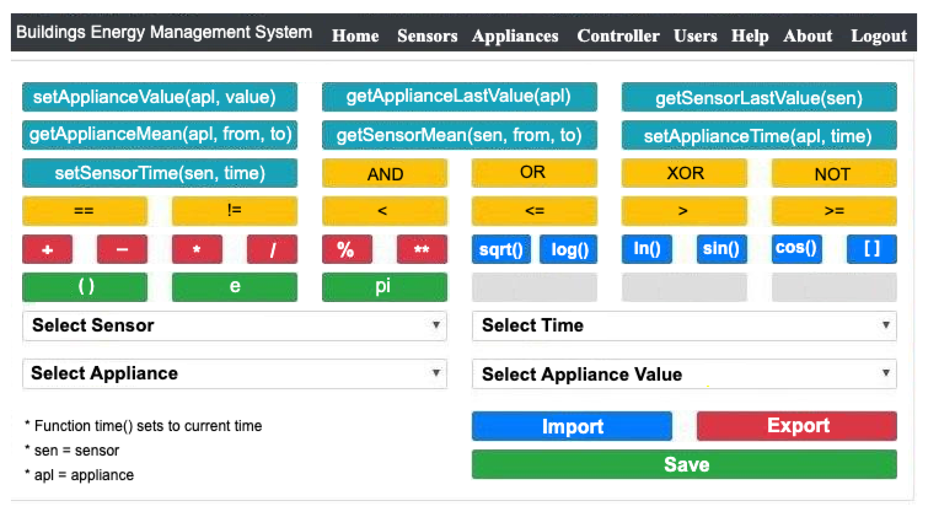929x515 pixels.
Task: Open the Select Sensor dropdown
Action: coord(235,326)
